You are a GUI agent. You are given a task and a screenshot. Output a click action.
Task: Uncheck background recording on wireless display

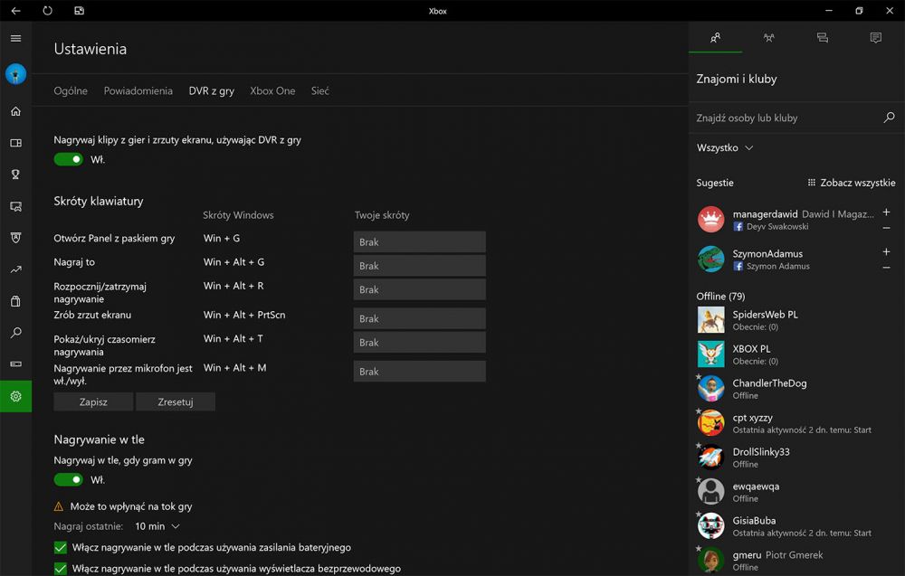(60, 569)
